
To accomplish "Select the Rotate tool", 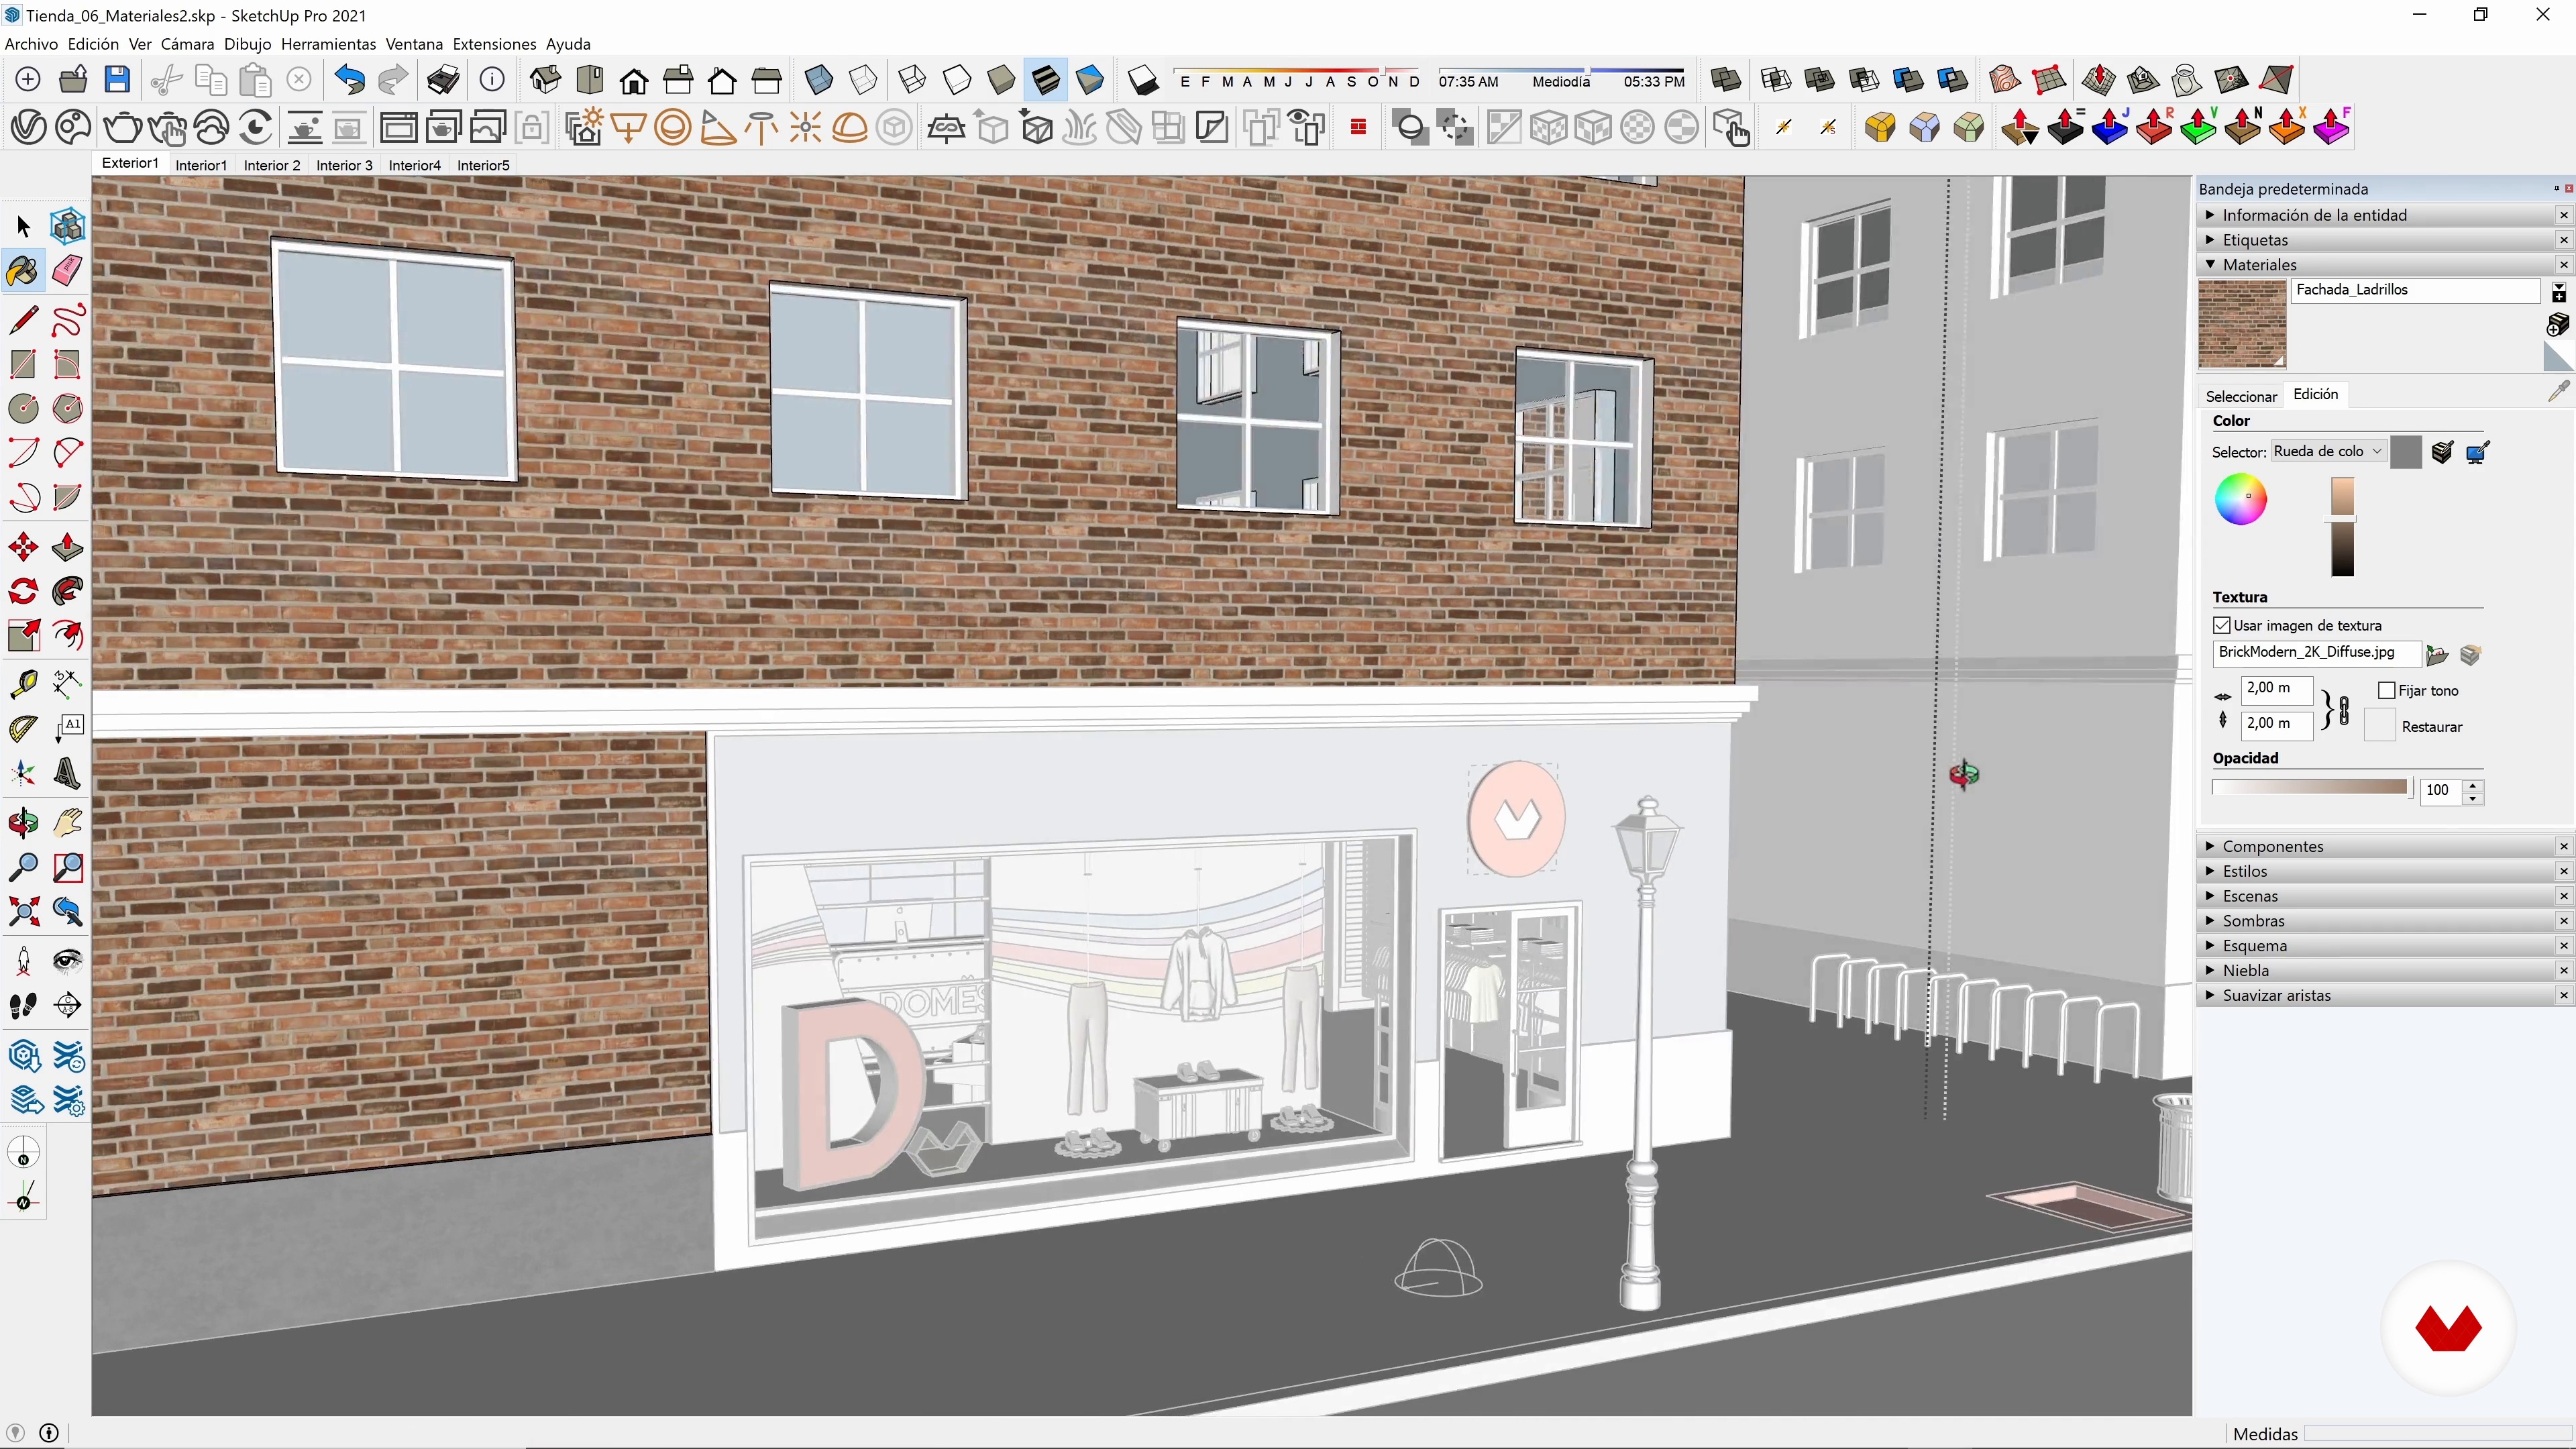I will pos(23,591).
